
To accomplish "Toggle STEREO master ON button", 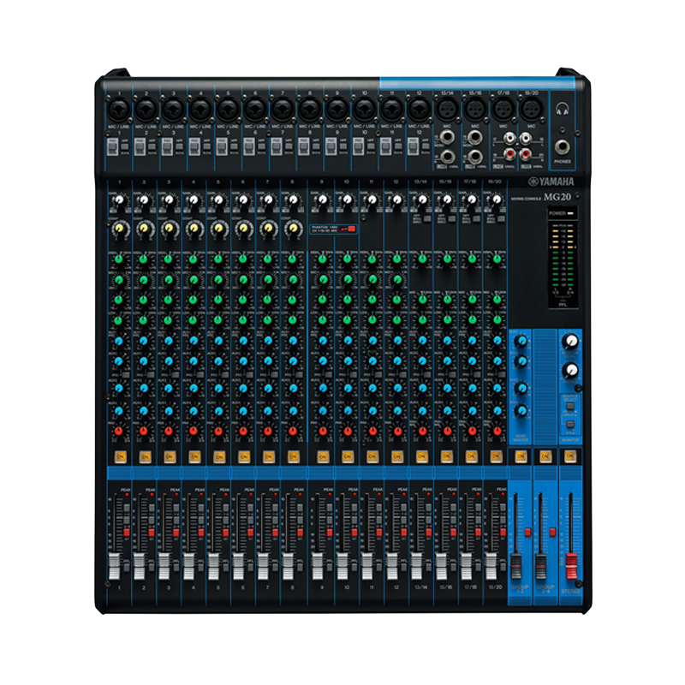I will tap(570, 457).
